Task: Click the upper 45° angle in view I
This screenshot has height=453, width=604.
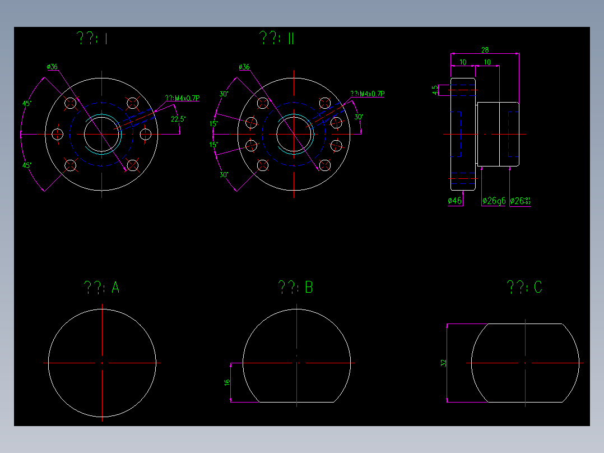Action: [x=26, y=103]
